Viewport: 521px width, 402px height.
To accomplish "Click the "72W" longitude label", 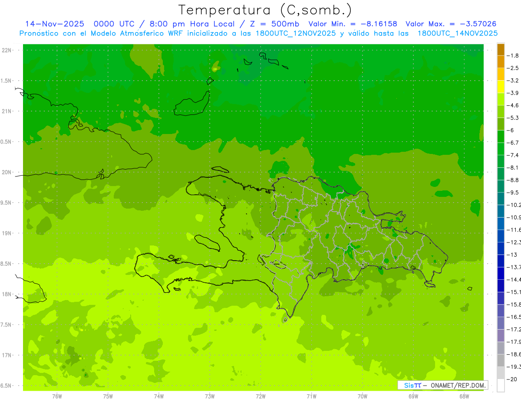I will [260, 396].
